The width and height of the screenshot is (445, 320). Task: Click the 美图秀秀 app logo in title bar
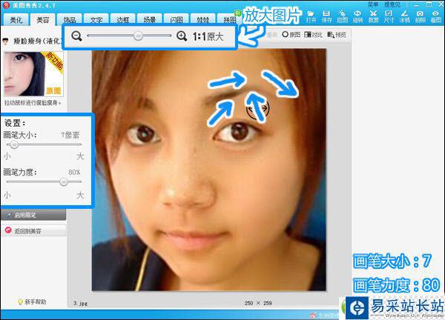coord(5,5)
